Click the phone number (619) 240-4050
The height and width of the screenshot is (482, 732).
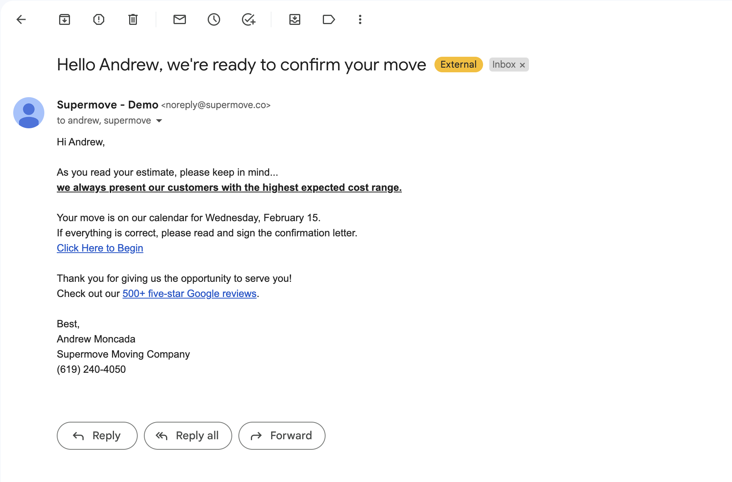click(x=91, y=369)
